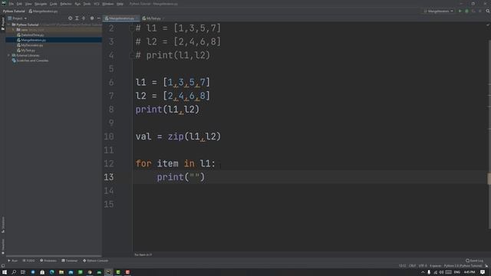Open the Tools menu
Image resolution: width=491 pixels, height=276 pixels.
[x=87, y=4]
